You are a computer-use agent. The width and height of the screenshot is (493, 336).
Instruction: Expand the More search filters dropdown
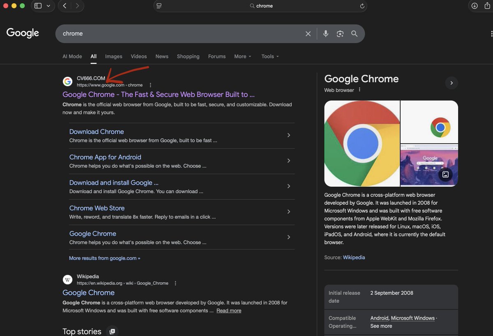(x=242, y=56)
